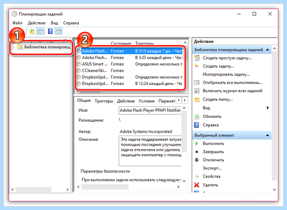Open the Действие menu
Screen dimensions: 287x210
click(36, 23)
